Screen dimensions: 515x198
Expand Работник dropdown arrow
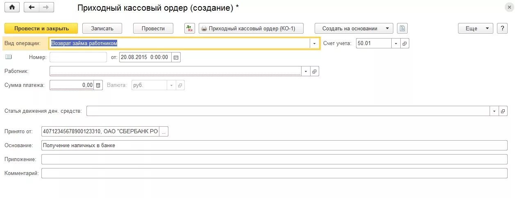pyautogui.click(x=306, y=71)
